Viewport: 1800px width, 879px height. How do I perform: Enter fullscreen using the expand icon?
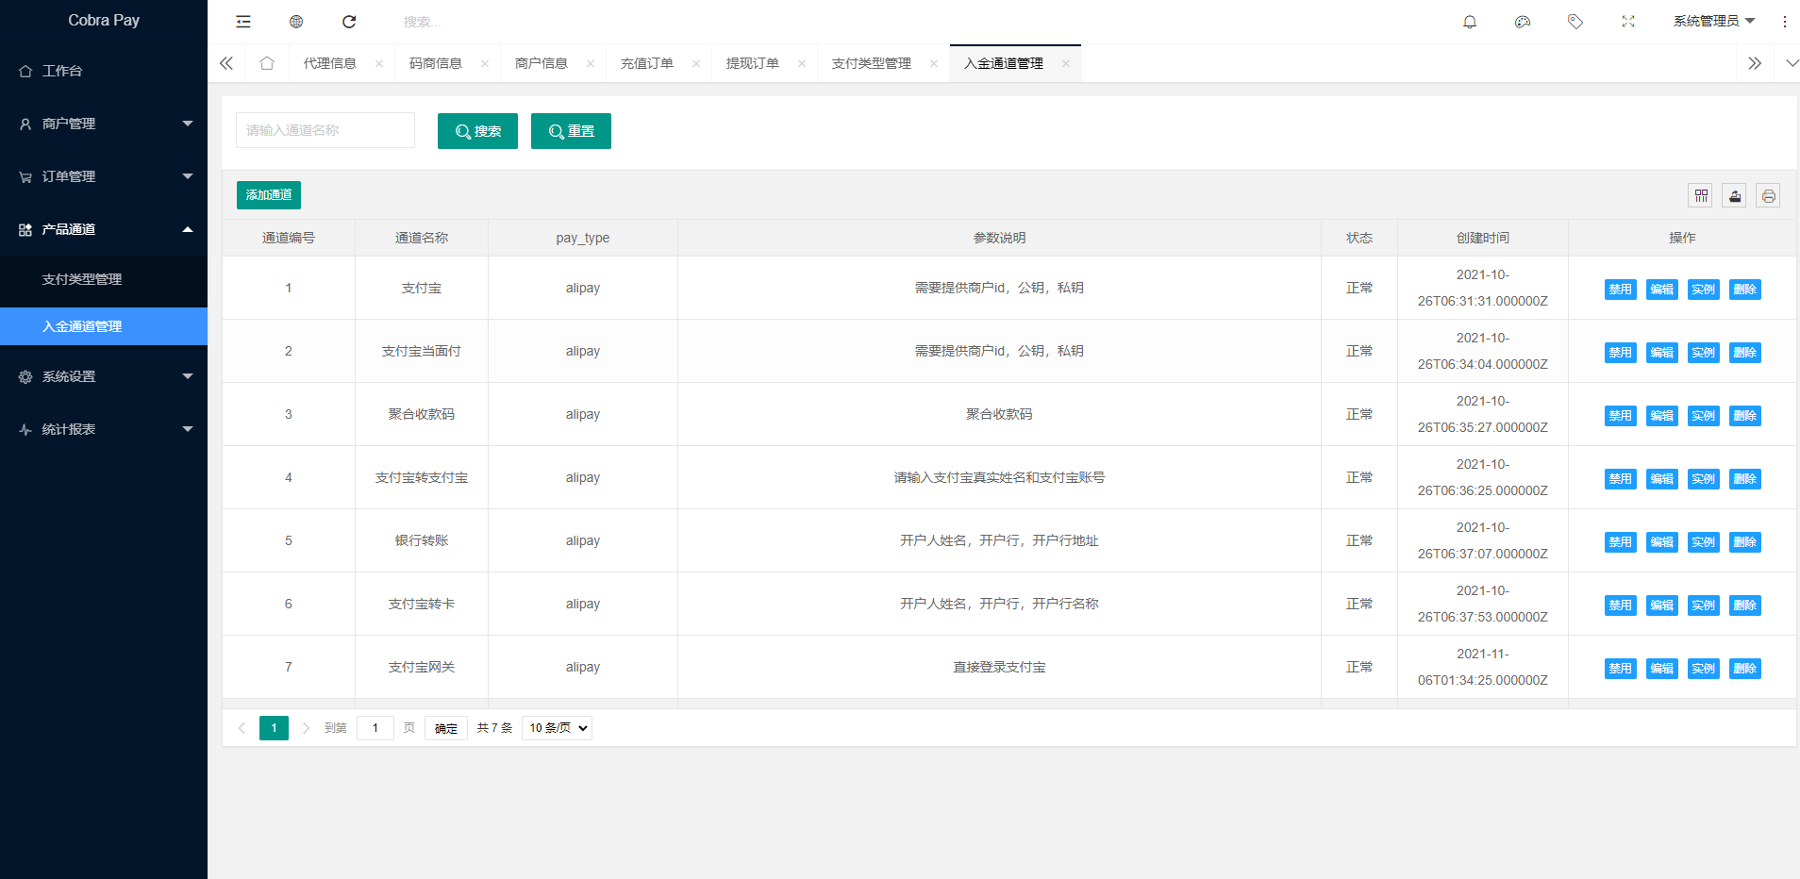(1627, 21)
